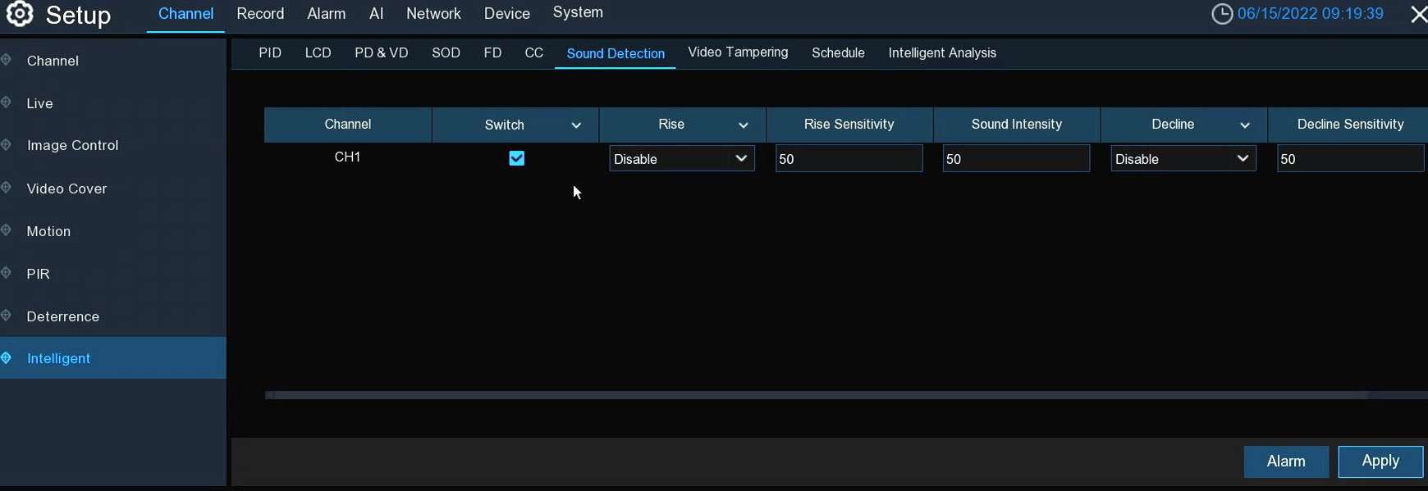Click the diamond icon beside Image Control
Image resolution: width=1428 pixels, height=491 pixels.
pyautogui.click(x=7, y=145)
